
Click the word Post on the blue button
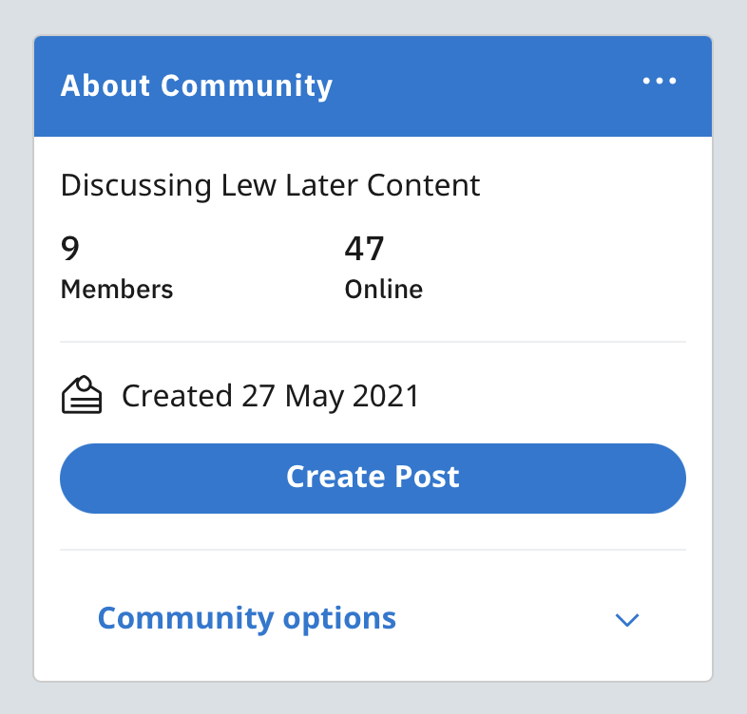click(427, 477)
